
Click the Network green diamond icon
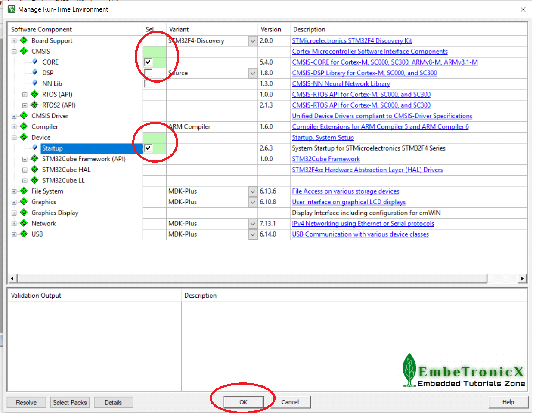coord(24,223)
